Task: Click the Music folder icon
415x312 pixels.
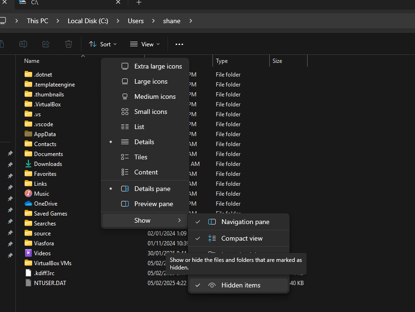Action: click(x=28, y=193)
